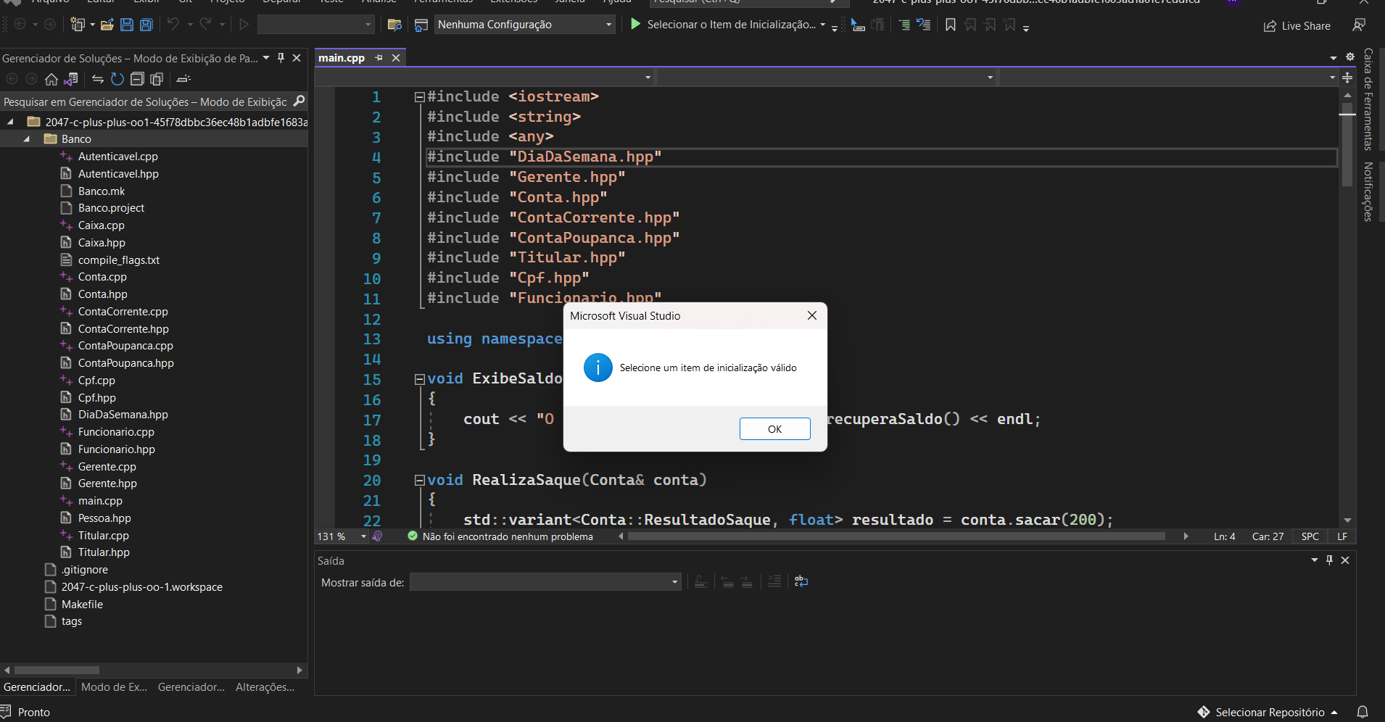
Task: Click Não foi encontrado nenhum problema status
Action: (x=508, y=537)
